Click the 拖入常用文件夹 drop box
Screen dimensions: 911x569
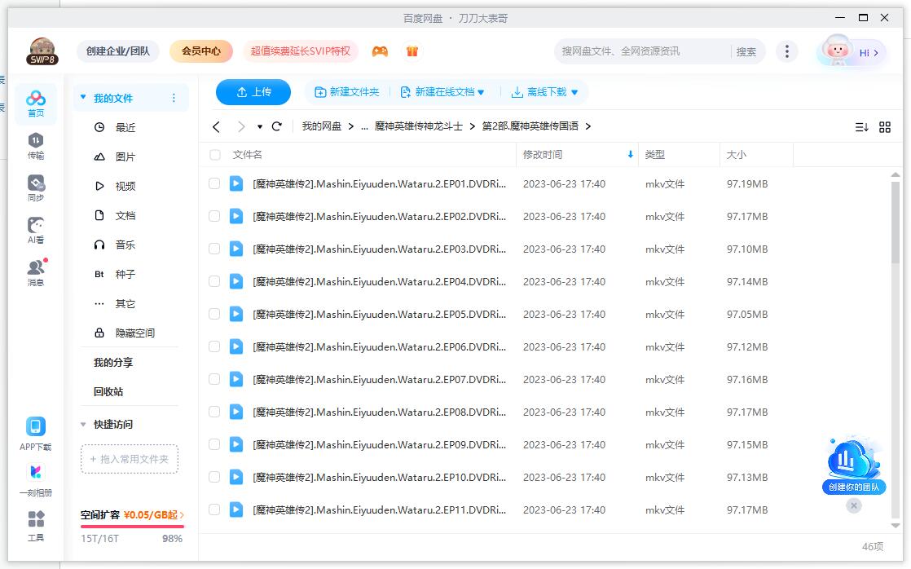[129, 459]
